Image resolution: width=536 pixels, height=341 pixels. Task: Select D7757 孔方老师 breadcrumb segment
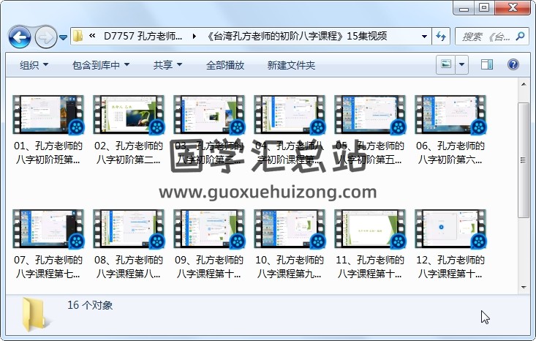coord(143,36)
